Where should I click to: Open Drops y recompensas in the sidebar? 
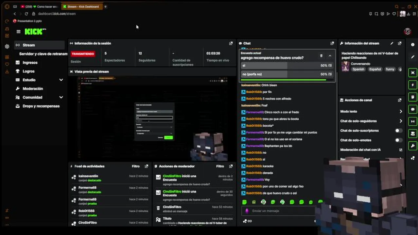pos(41,106)
